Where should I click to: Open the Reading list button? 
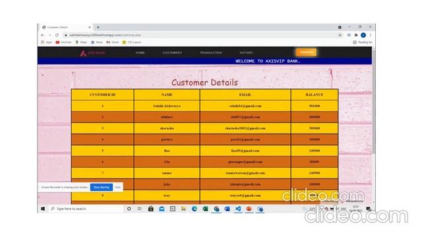[362, 42]
